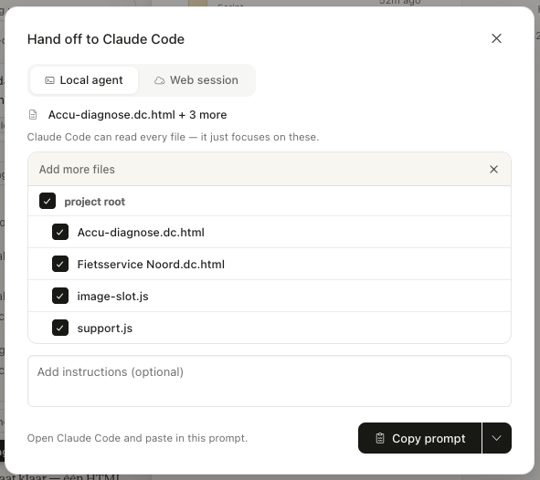Uncheck the project root checkbox
This screenshot has width=540, height=480.
[48, 201]
